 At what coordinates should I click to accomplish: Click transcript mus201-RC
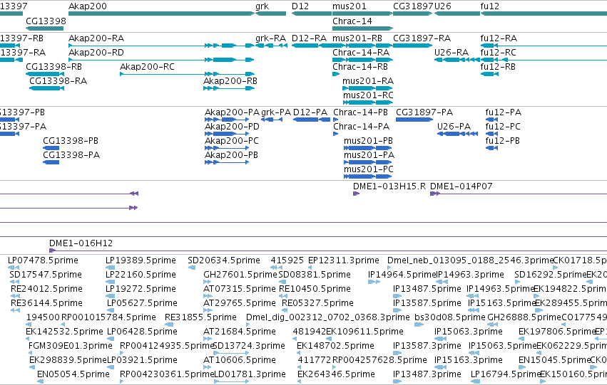pyautogui.click(x=368, y=102)
